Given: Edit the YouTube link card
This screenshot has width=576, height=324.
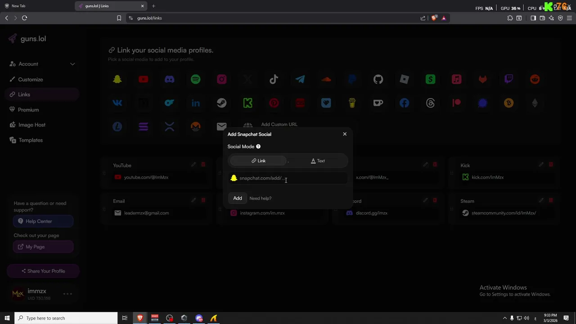Looking at the screenshot, I should (x=193, y=165).
